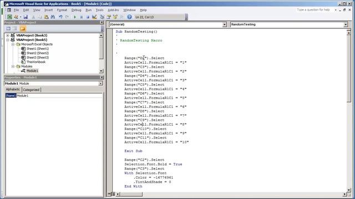The width and height of the screenshot is (355, 199).
Task: Open the Tools menu
Action: [99, 10]
